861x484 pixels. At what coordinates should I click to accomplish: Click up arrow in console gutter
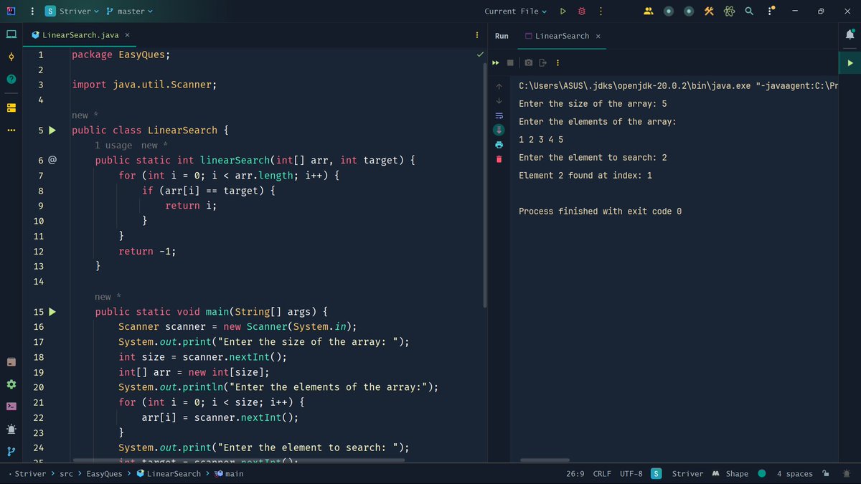click(499, 86)
